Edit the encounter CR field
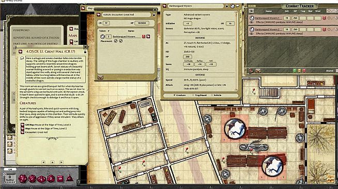 [106, 23]
